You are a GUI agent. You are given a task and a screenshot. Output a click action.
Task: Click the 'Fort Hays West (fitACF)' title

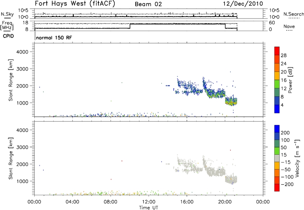pyautogui.click(x=75, y=4)
